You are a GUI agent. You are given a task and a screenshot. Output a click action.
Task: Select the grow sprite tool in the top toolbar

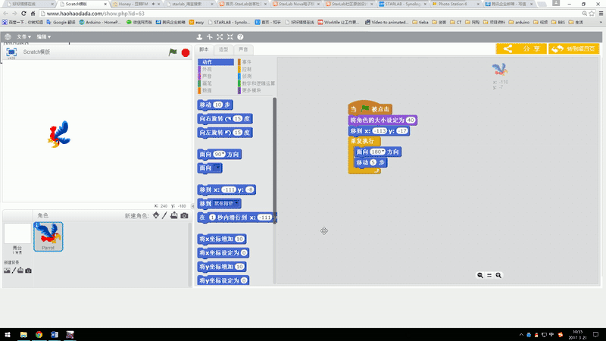click(220, 37)
